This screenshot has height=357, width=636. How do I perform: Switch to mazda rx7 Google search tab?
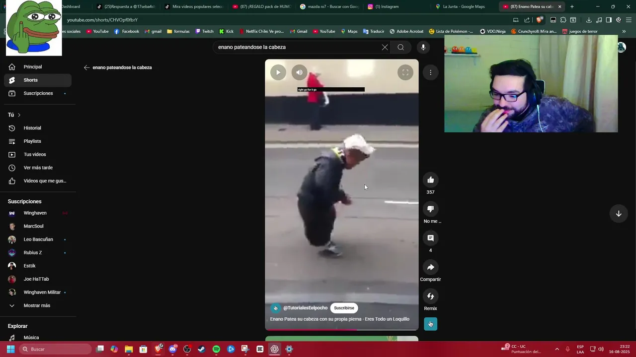pyautogui.click(x=329, y=6)
